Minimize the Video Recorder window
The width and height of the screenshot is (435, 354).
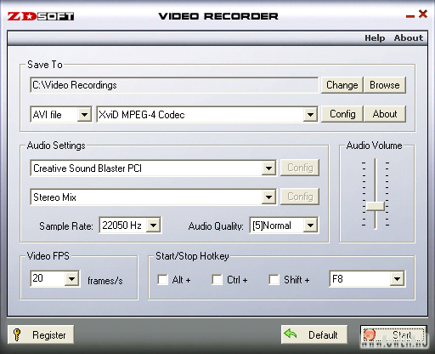pos(410,16)
